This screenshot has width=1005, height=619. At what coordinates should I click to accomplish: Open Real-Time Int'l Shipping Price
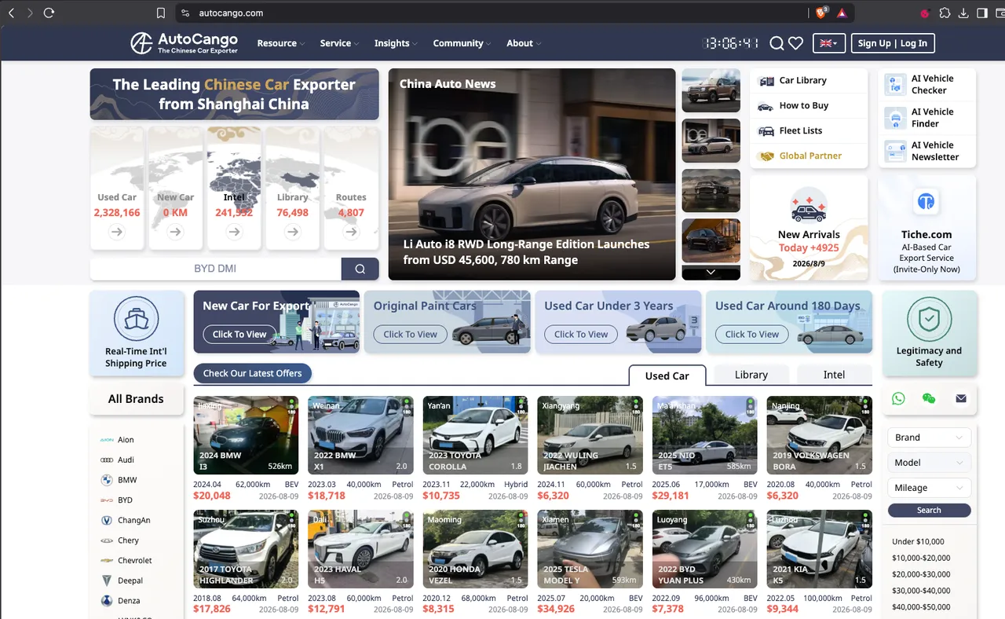click(x=136, y=333)
